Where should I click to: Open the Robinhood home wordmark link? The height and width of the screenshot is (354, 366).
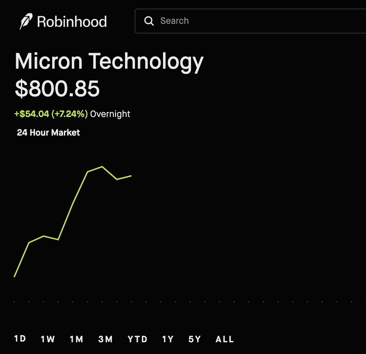coord(72,22)
